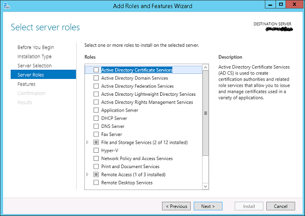305x216 pixels.
Task: Cancel the Add Roles wizard
Action: [281, 206]
